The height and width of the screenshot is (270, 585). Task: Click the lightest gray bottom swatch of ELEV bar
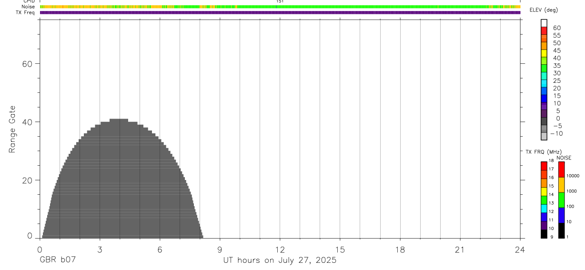544,136
